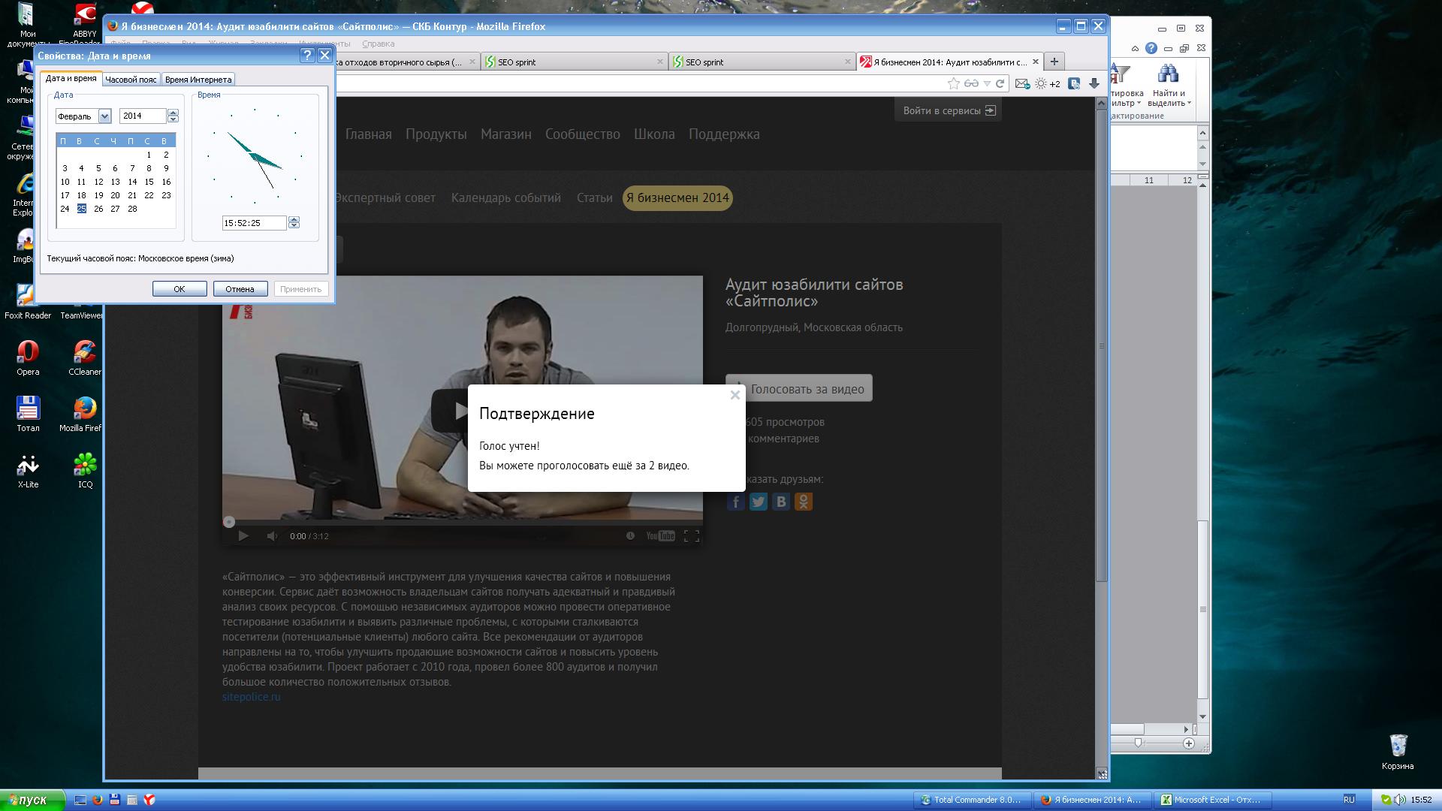This screenshot has height=811, width=1442.
Task: Expand the month dropdown showing Февраль
Action: pyautogui.click(x=104, y=116)
